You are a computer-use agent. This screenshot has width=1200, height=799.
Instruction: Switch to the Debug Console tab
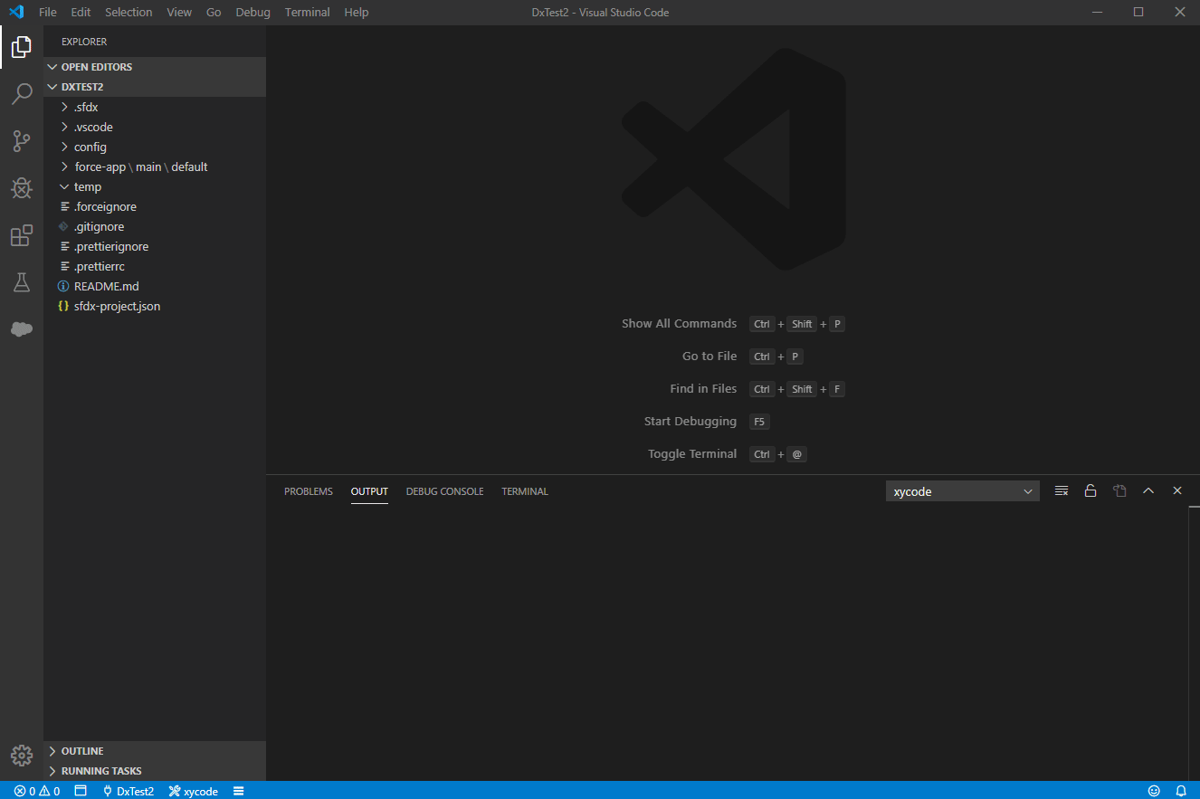445,491
